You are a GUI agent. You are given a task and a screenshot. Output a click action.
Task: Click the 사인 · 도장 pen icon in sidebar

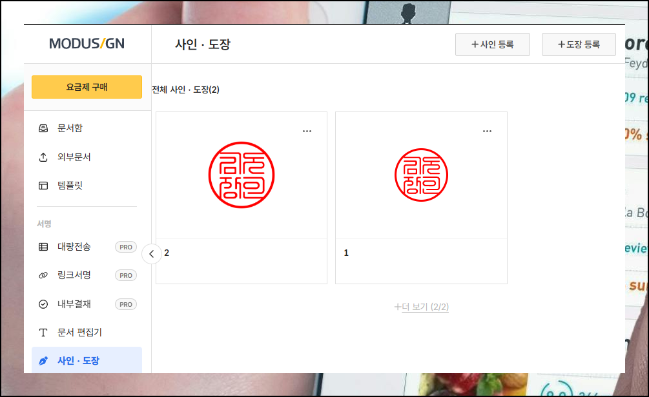43,361
